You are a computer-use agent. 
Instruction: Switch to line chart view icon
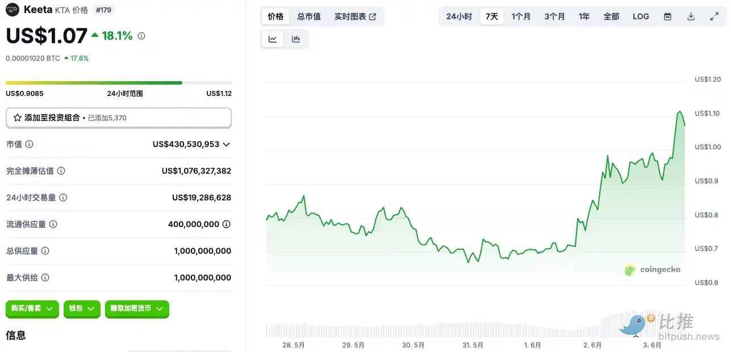tap(273, 39)
